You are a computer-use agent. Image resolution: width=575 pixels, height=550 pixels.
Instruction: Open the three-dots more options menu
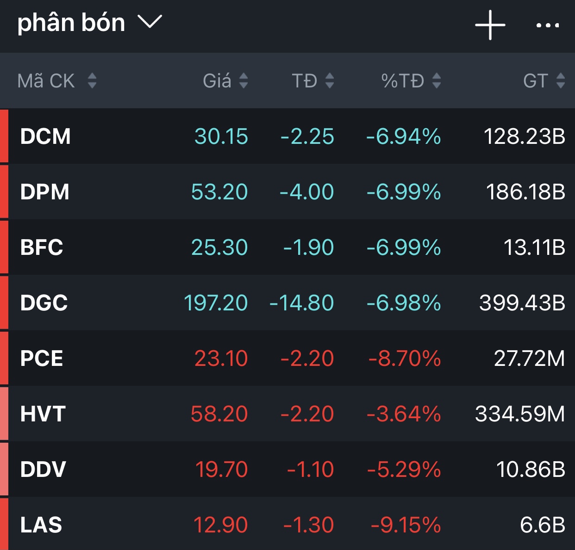pos(547,25)
